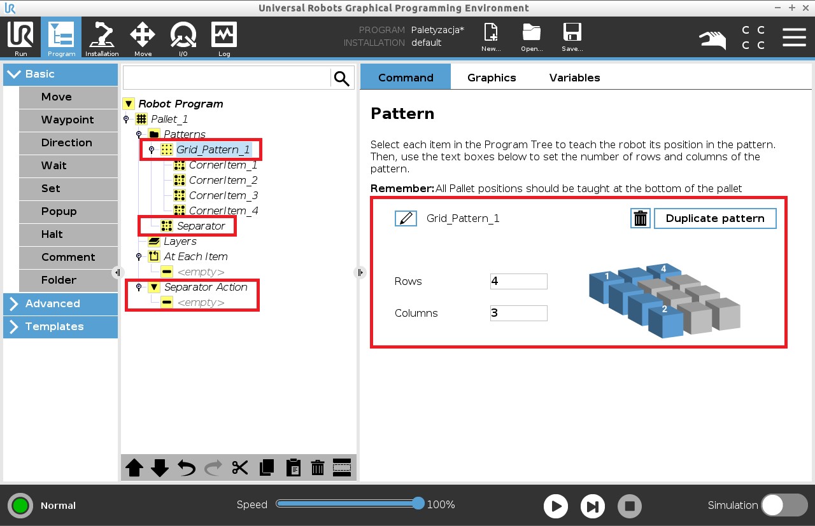Delete pattern with trash icon beside Duplicate

[641, 219]
